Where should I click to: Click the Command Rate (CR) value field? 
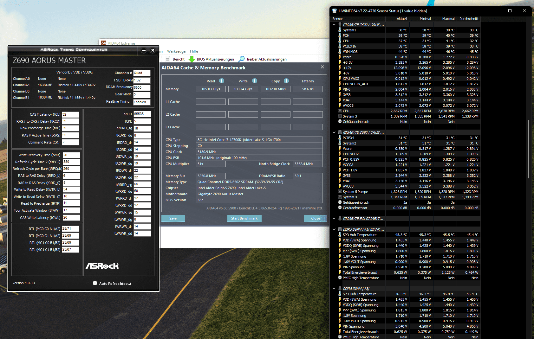70,142
